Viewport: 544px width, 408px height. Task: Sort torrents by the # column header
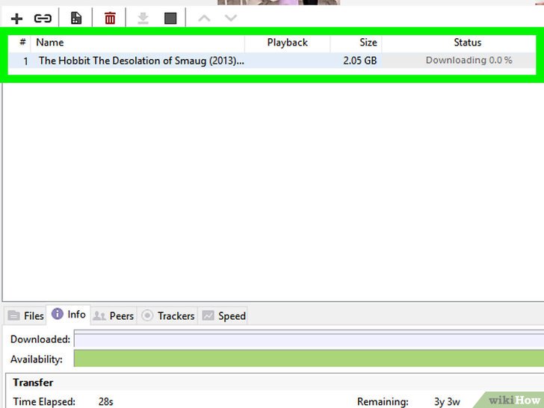point(22,43)
